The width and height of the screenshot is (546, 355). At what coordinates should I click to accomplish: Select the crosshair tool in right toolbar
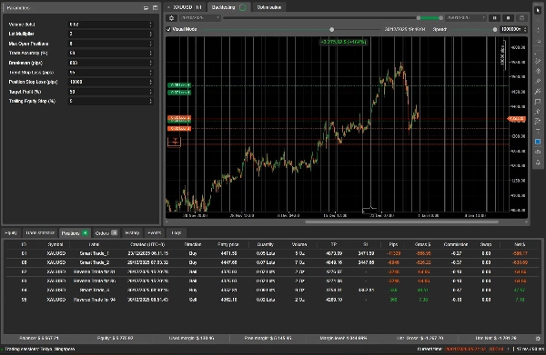(538, 21)
